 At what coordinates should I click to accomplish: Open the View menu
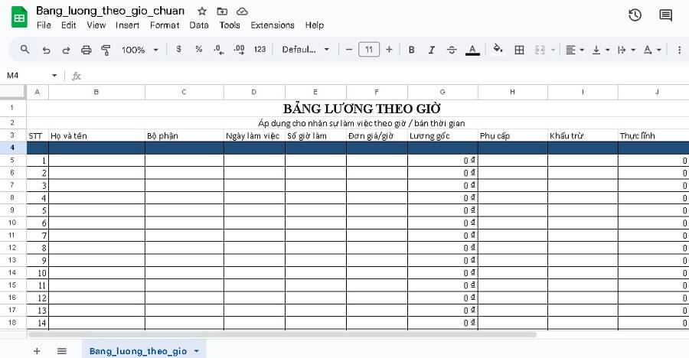point(96,25)
